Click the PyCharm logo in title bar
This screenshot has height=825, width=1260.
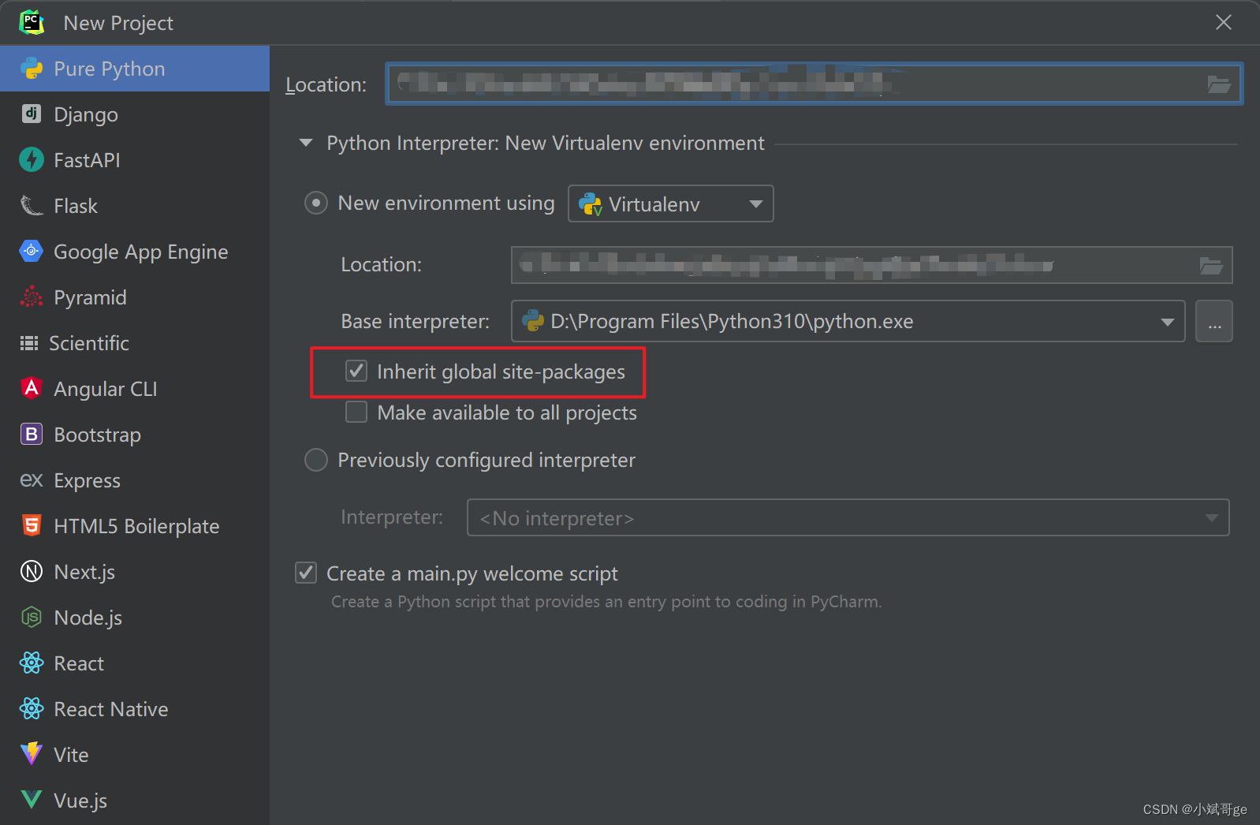[32, 22]
